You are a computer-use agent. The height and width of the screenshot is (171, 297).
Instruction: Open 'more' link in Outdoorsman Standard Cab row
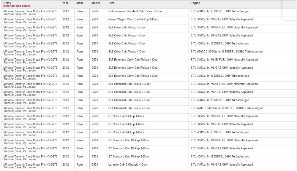click(32, 14)
